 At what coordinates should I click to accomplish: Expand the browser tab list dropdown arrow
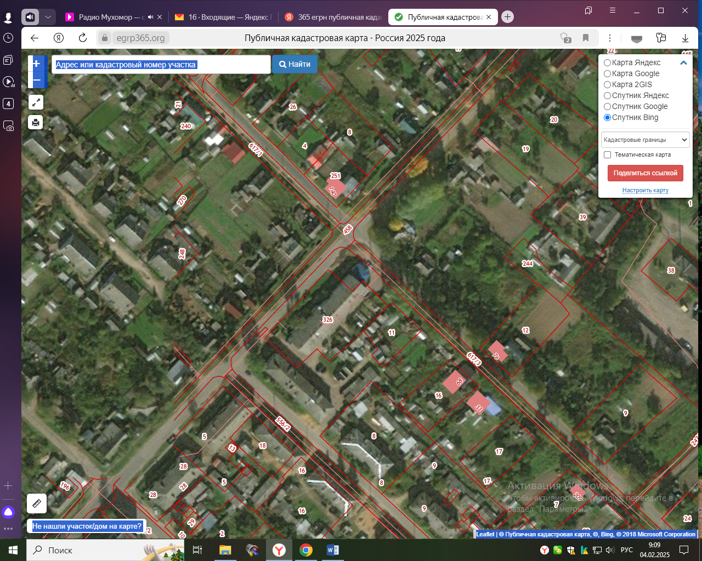click(48, 17)
